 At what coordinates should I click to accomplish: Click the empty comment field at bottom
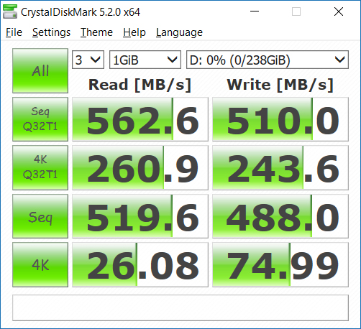[x=180, y=307]
